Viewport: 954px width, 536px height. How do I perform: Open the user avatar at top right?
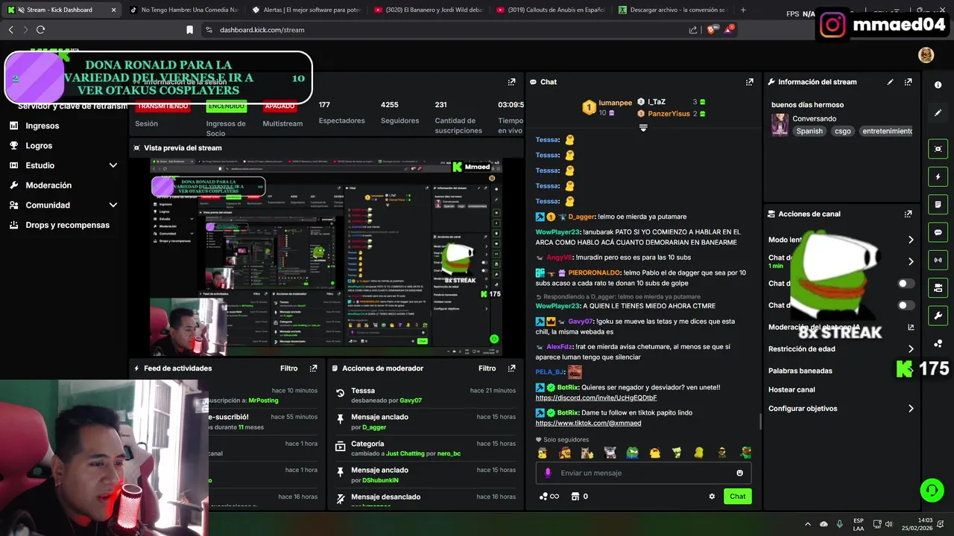(x=926, y=55)
